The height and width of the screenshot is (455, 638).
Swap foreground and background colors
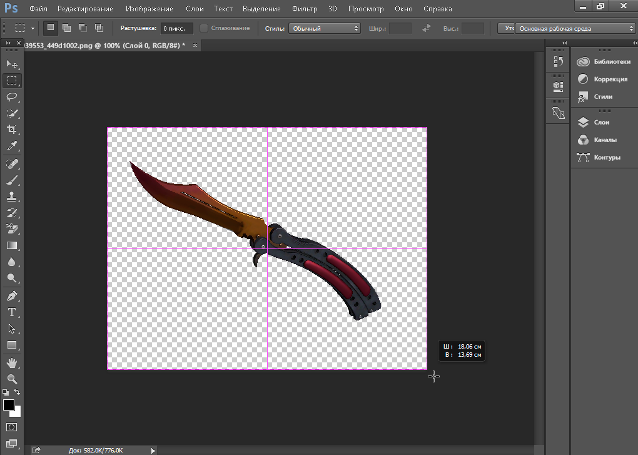[17, 392]
